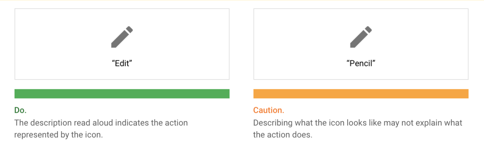Click text "represented by the icon."

59,135
